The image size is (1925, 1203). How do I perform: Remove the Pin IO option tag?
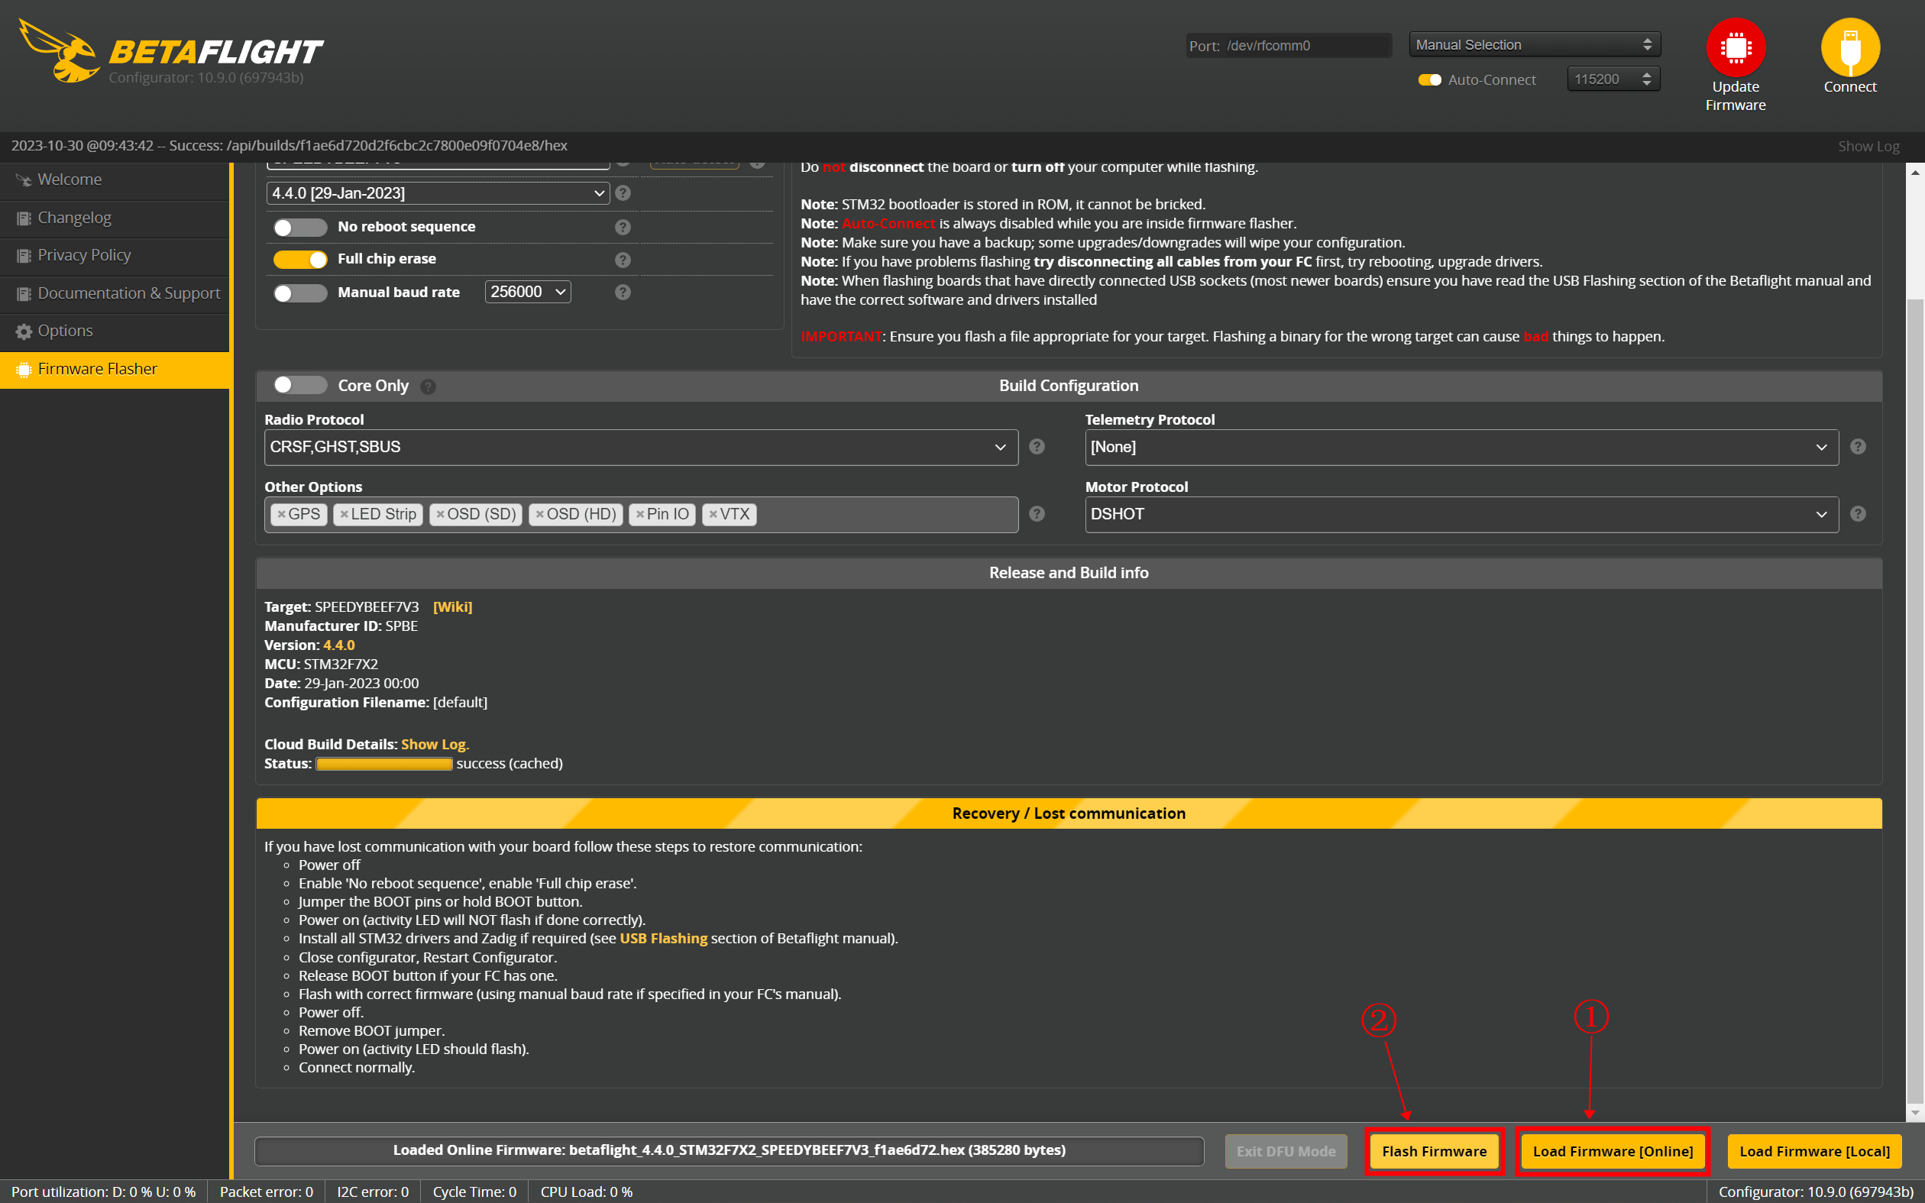[x=639, y=514]
